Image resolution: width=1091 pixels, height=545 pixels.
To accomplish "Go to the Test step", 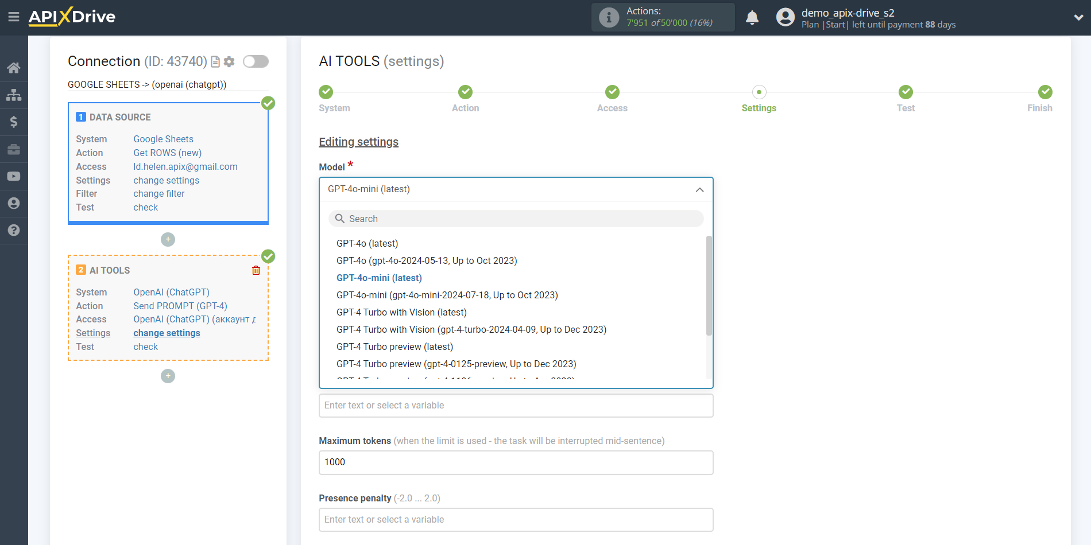I will click(x=906, y=92).
